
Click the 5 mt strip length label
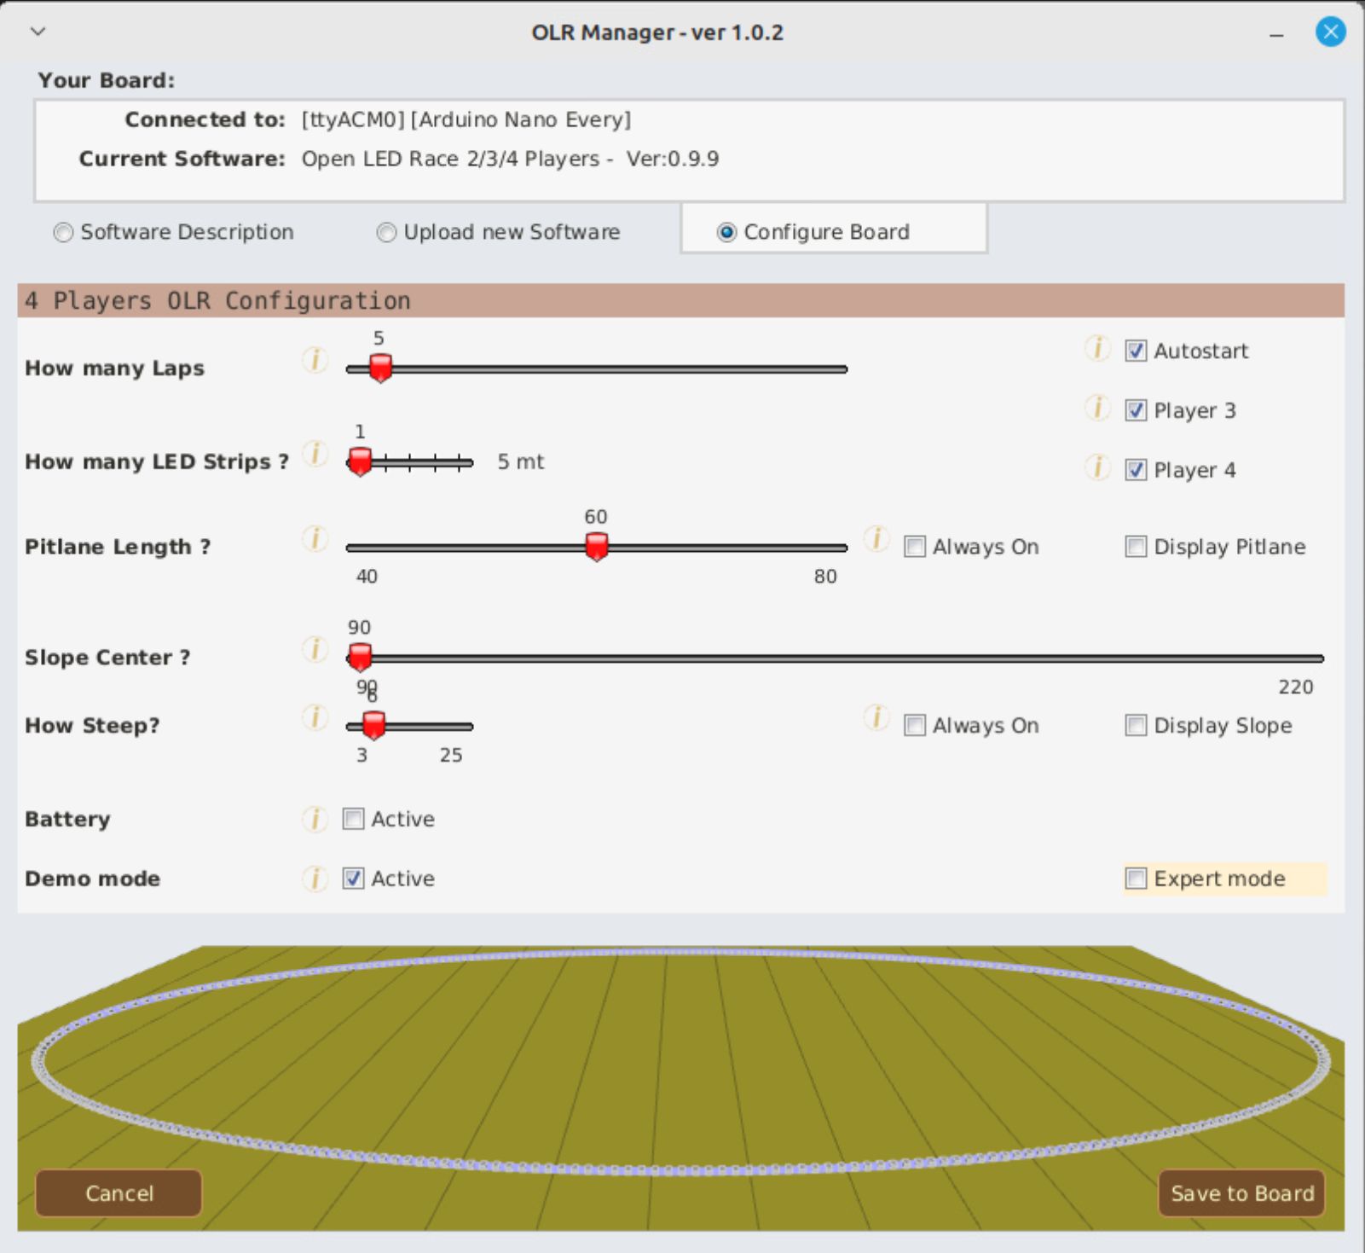[521, 461]
